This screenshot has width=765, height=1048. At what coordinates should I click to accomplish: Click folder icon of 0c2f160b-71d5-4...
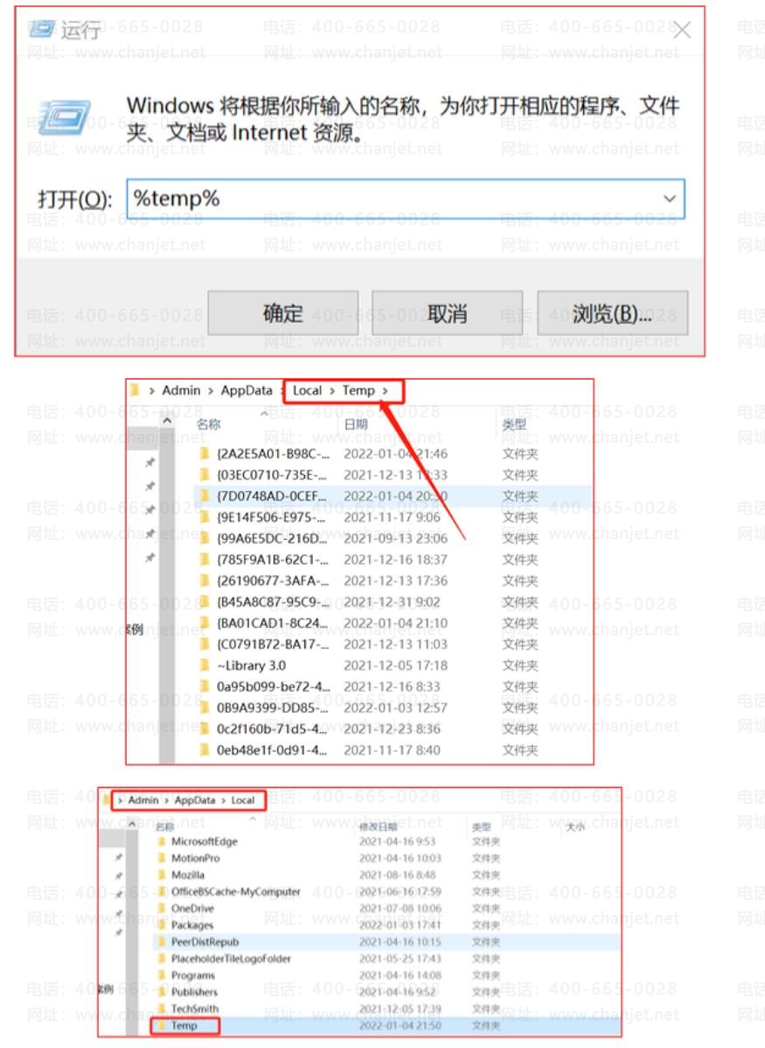pyautogui.click(x=205, y=730)
